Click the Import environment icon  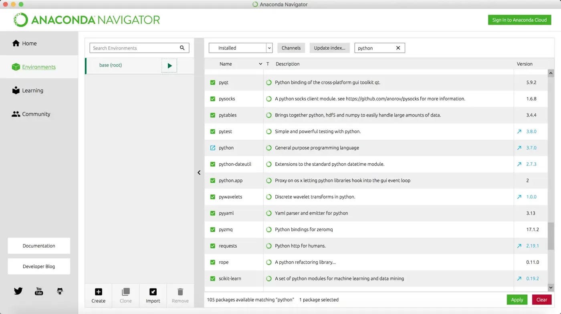pyautogui.click(x=153, y=292)
